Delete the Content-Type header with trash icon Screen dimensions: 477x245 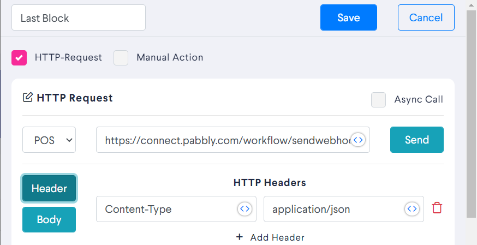(x=437, y=208)
